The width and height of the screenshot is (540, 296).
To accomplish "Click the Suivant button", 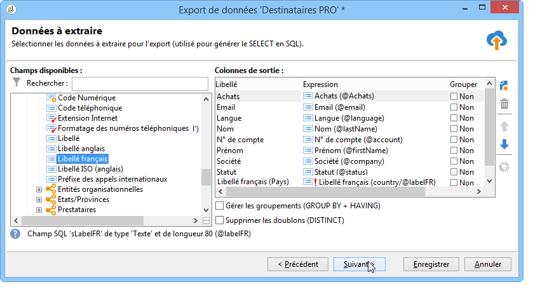I will [359, 264].
